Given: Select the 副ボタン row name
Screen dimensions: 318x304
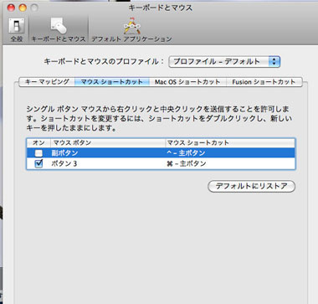Looking at the screenshot, I should pyautogui.click(x=64, y=153).
